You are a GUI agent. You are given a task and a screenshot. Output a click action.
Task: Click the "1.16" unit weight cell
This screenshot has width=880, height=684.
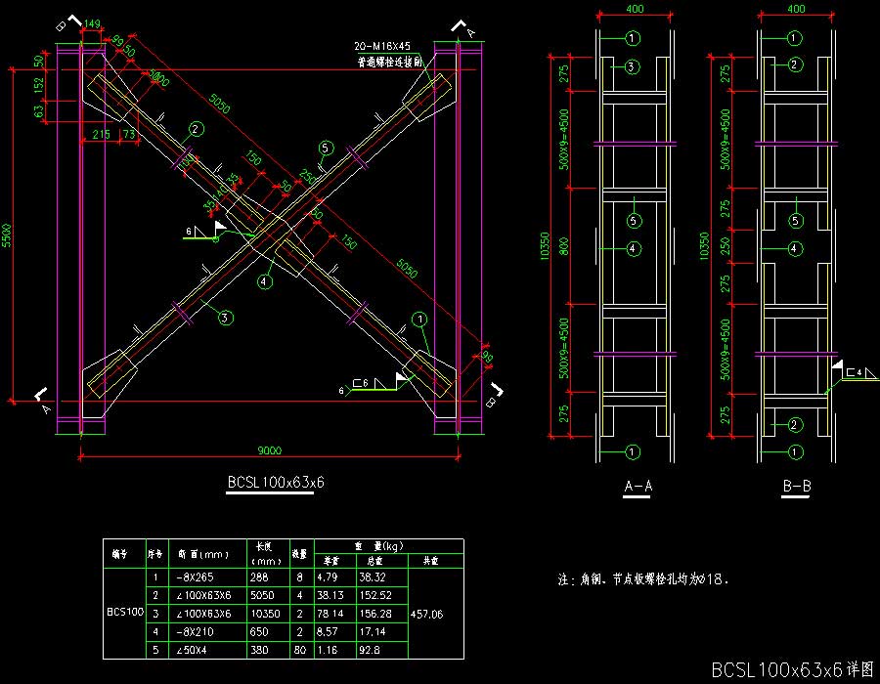(x=327, y=650)
